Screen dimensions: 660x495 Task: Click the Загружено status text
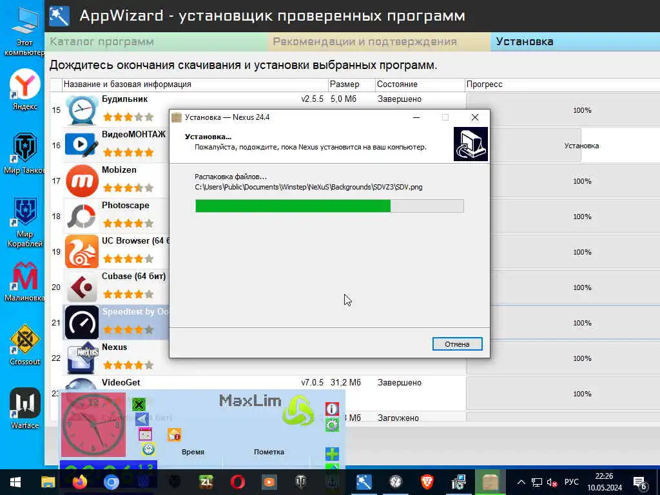pos(398,418)
